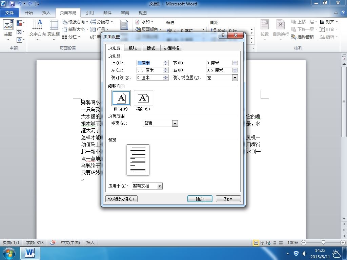Screen dimensions: 347x260
Task: Choose Portrait (纵向) orientation
Action: coord(121,98)
